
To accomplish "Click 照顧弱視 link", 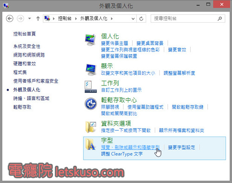I will tap(110, 107).
